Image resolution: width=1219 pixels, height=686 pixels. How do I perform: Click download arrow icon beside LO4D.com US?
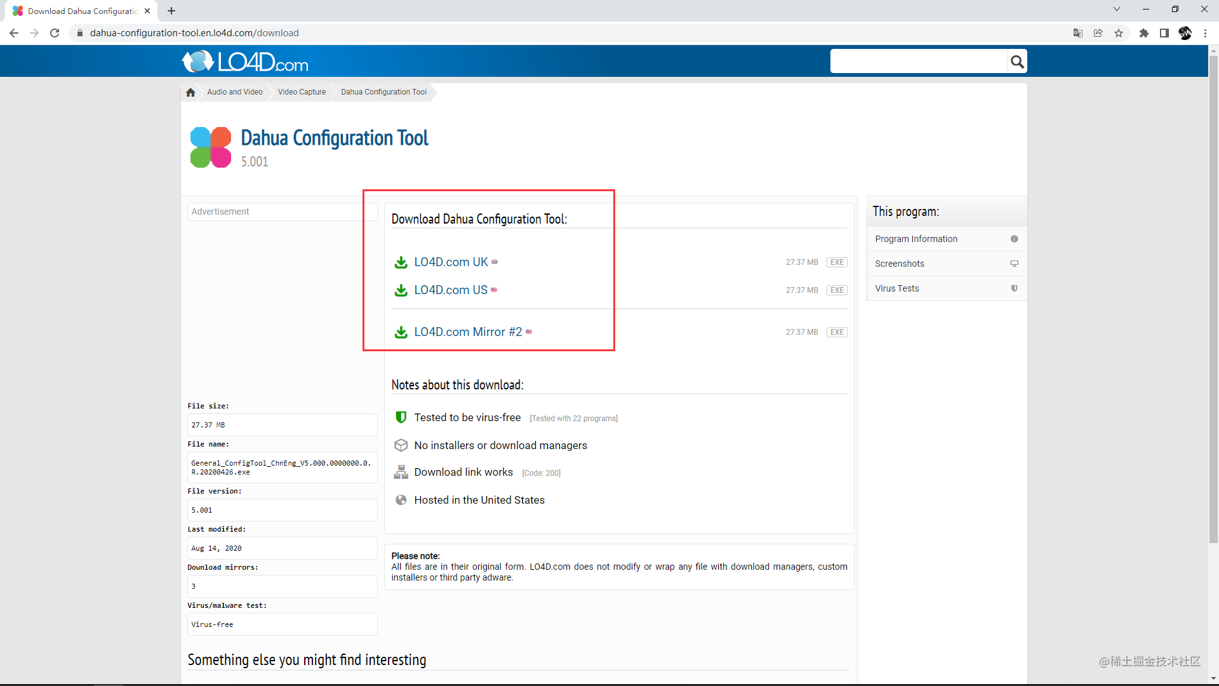coord(401,290)
